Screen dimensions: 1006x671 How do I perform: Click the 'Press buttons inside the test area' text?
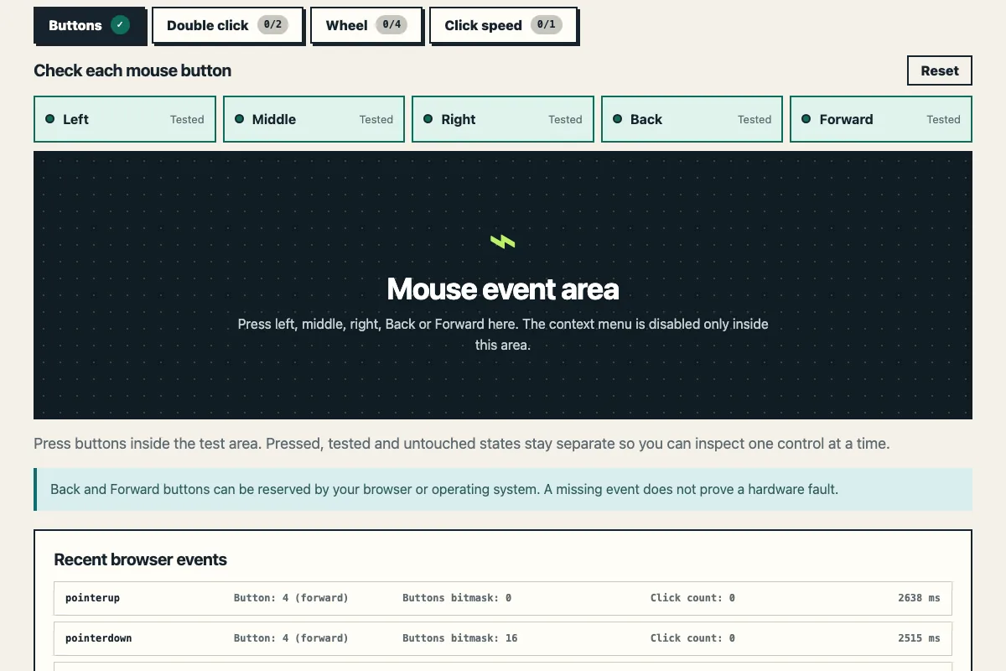coord(462,444)
